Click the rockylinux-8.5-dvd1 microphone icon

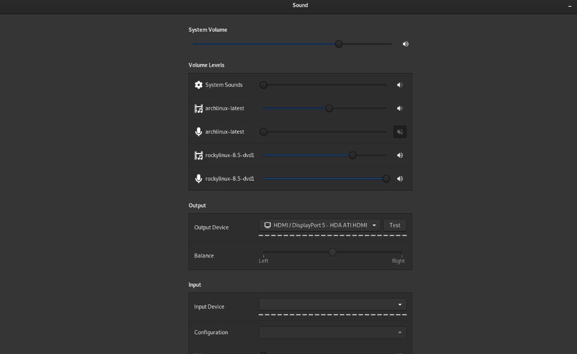click(198, 178)
